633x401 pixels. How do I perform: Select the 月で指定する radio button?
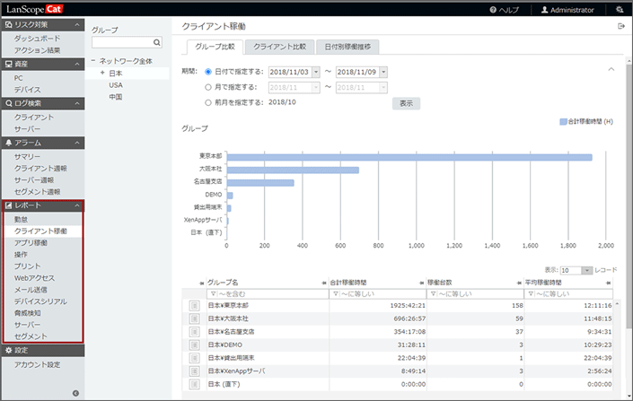209,87
